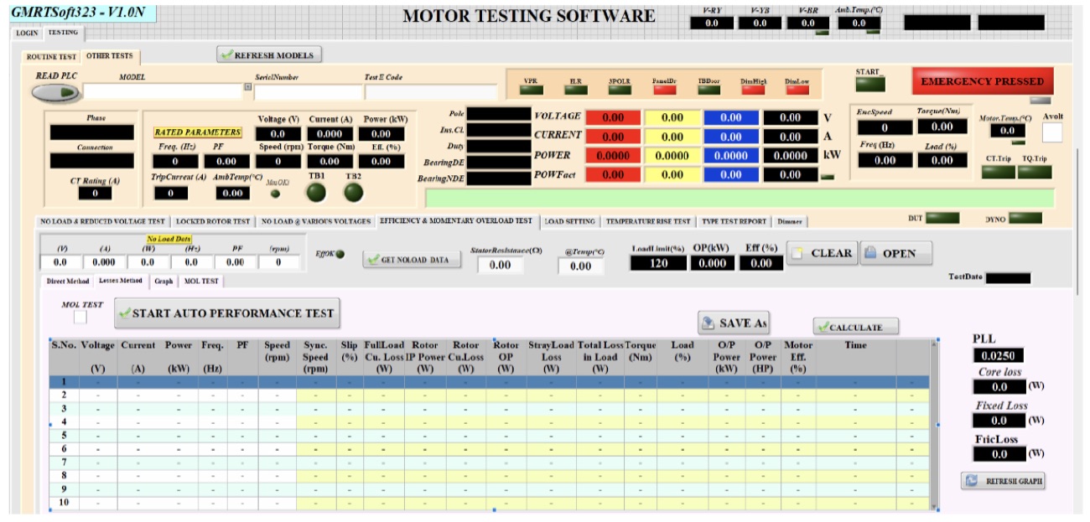Click the DUT status indicator
The width and height of the screenshot is (1090, 522).
click(x=943, y=218)
